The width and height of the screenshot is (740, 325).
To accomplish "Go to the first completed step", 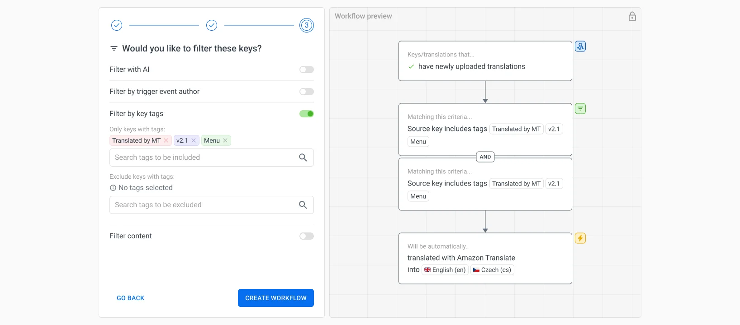I will tap(117, 25).
